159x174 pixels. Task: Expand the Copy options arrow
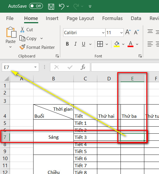41,39
